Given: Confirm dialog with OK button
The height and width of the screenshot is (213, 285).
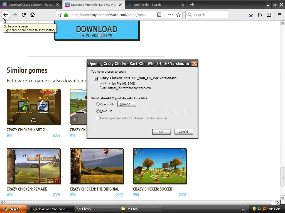Looking at the screenshot, I should (162, 132).
